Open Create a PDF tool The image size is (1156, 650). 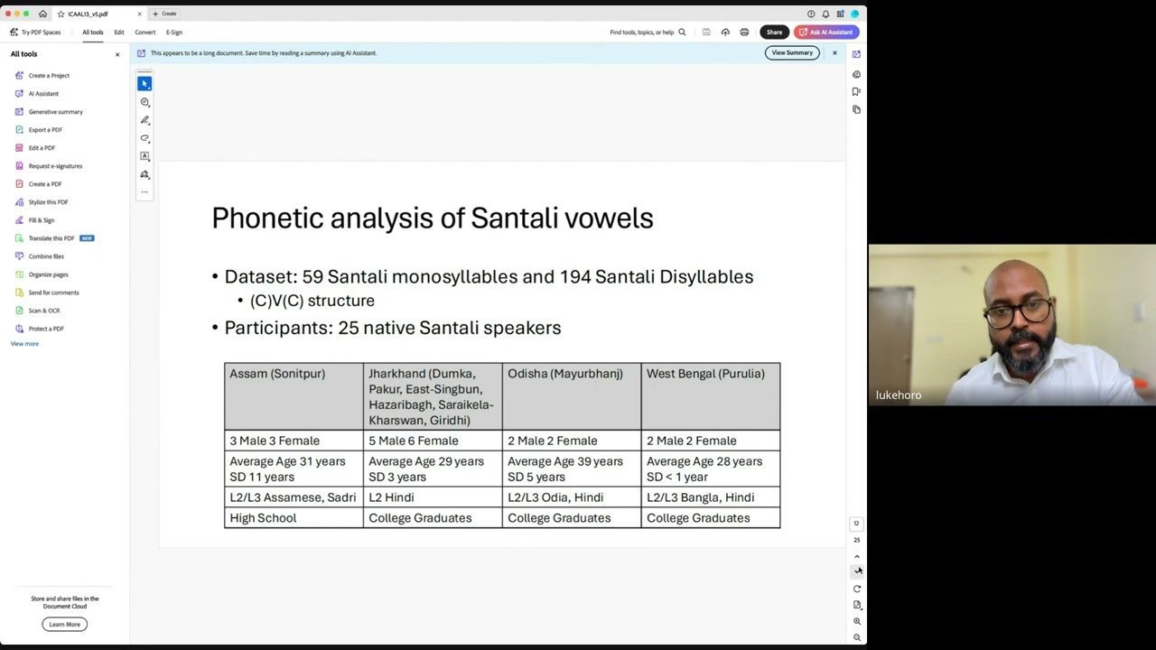pyautogui.click(x=45, y=183)
